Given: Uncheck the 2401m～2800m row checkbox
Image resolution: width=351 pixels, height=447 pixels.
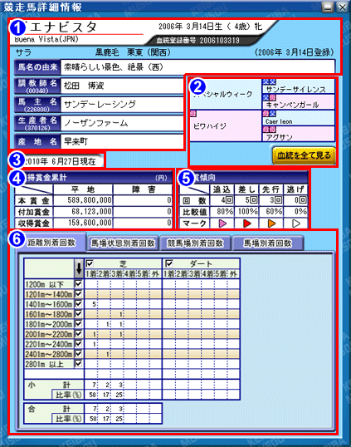Looking at the screenshot, I should click(78, 353).
